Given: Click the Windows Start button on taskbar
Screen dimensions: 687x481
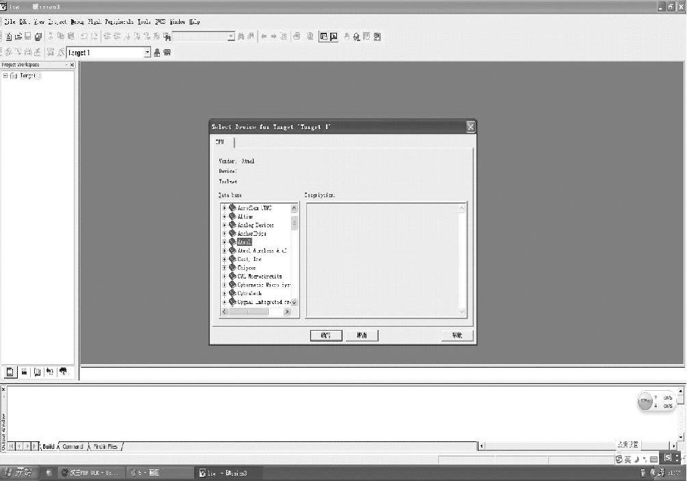Looking at the screenshot, I should pyautogui.click(x=19, y=473).
